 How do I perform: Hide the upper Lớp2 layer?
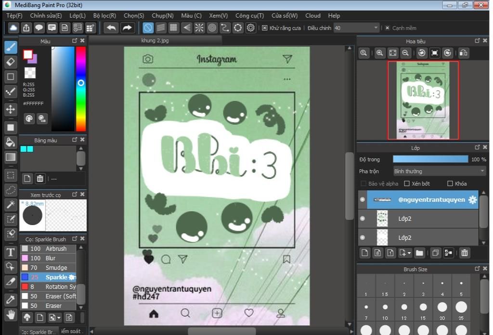(x=363, y=218)
